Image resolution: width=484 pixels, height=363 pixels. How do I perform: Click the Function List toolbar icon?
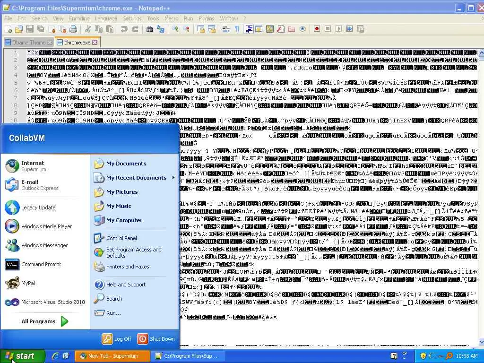coord(281,29)
